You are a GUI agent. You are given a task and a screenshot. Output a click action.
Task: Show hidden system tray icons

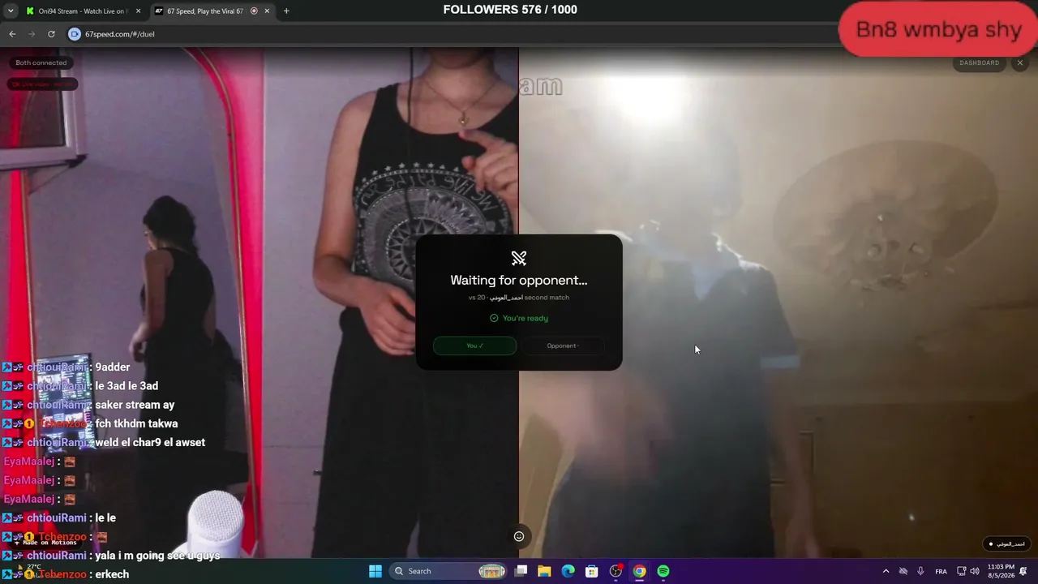pos(886,571)
